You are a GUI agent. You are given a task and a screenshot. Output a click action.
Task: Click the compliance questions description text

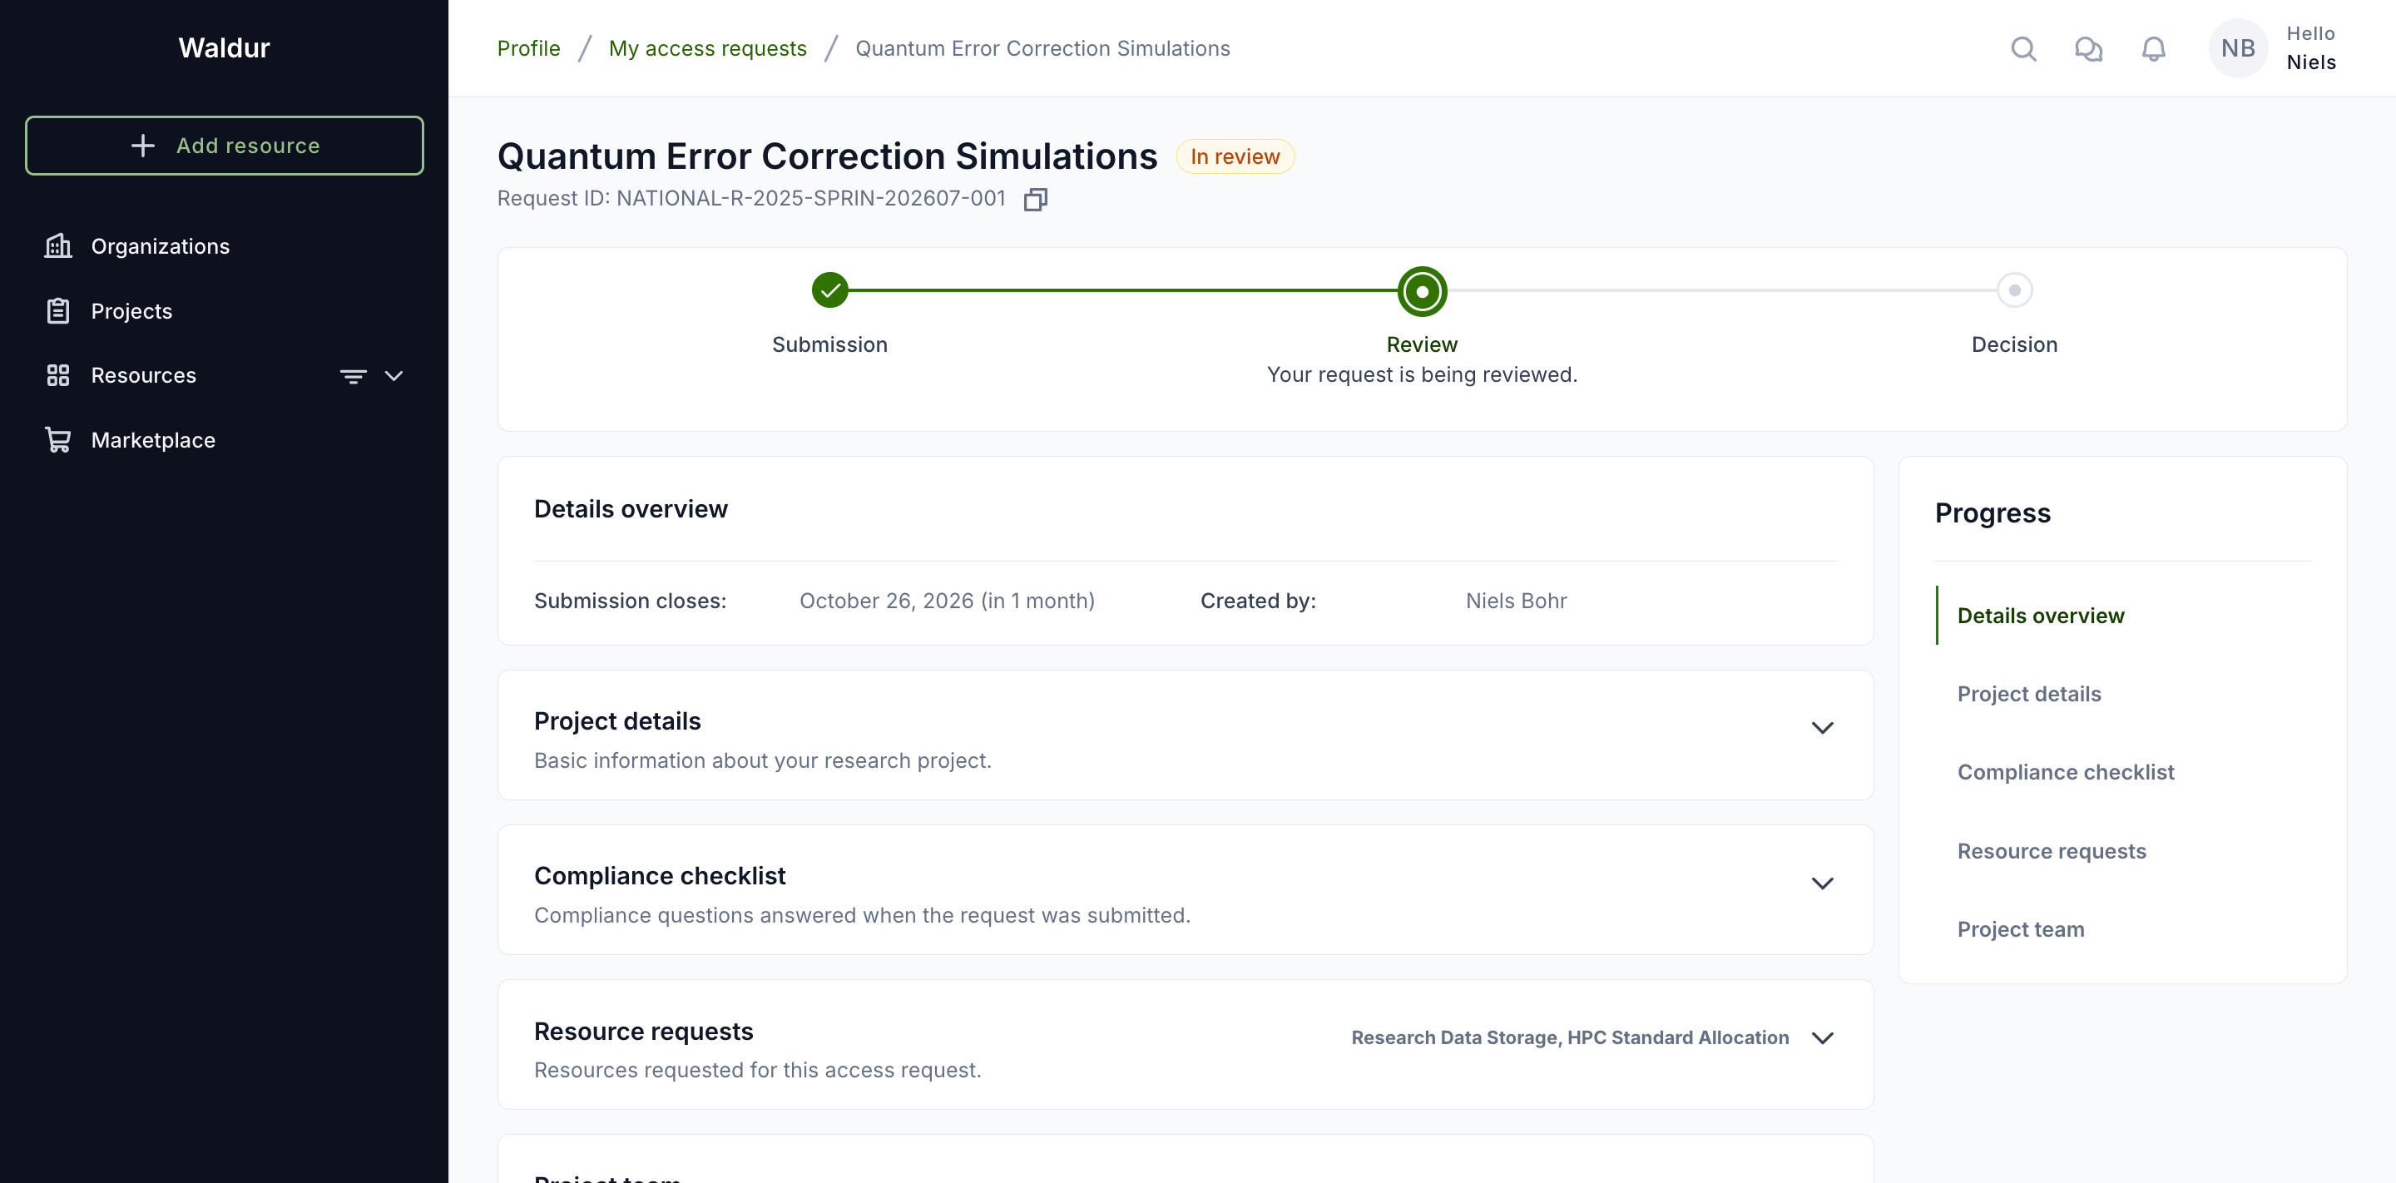coord(862,915)
